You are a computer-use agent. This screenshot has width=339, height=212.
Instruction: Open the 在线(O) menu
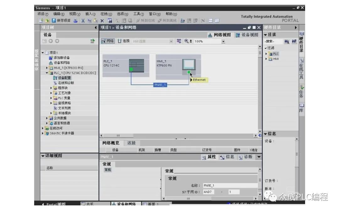tap(106, 14)
